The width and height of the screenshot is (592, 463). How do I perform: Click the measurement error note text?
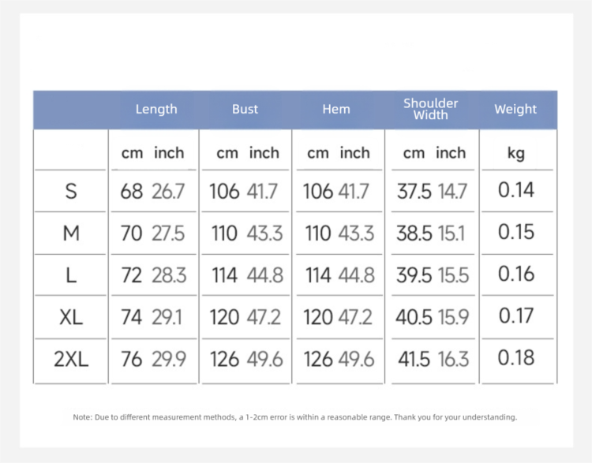(x=295, y=417)
